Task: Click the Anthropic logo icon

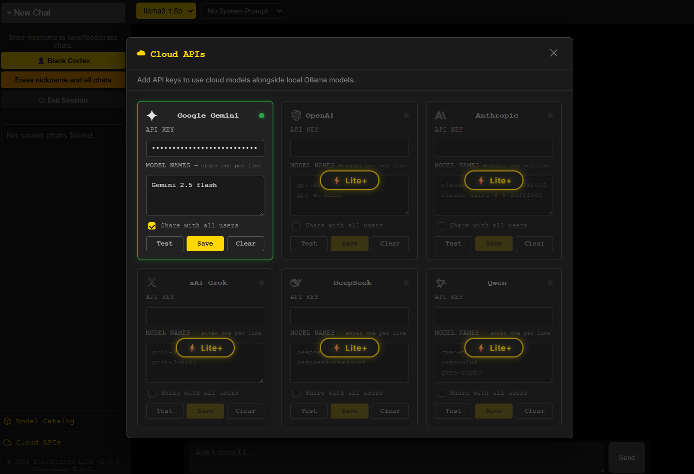Action: (x=441, y=116)
